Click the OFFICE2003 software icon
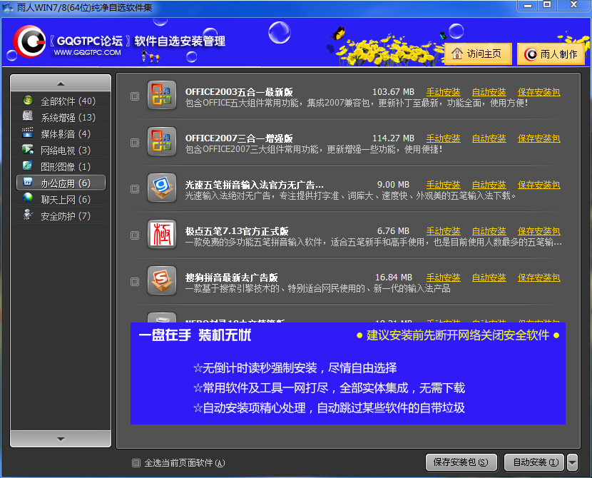This screenshot has width=592, height=478. (x=161, y=96)
